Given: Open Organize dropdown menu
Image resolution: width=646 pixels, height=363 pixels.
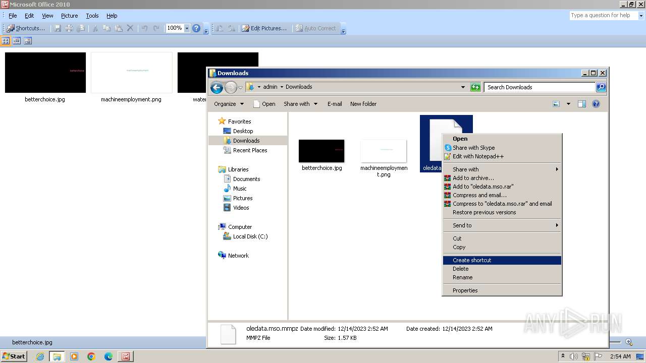Looking at the screenshot, I should point(229,104).
